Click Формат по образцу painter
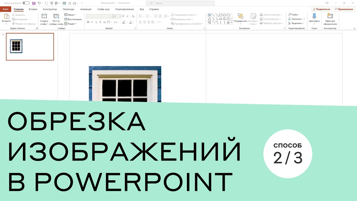 (x=24, y=24)
